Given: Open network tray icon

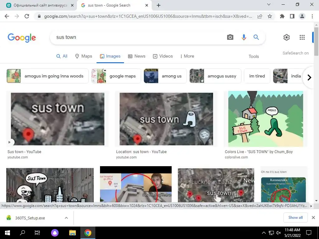Looking at the screenshot, I should click(271, 233).
